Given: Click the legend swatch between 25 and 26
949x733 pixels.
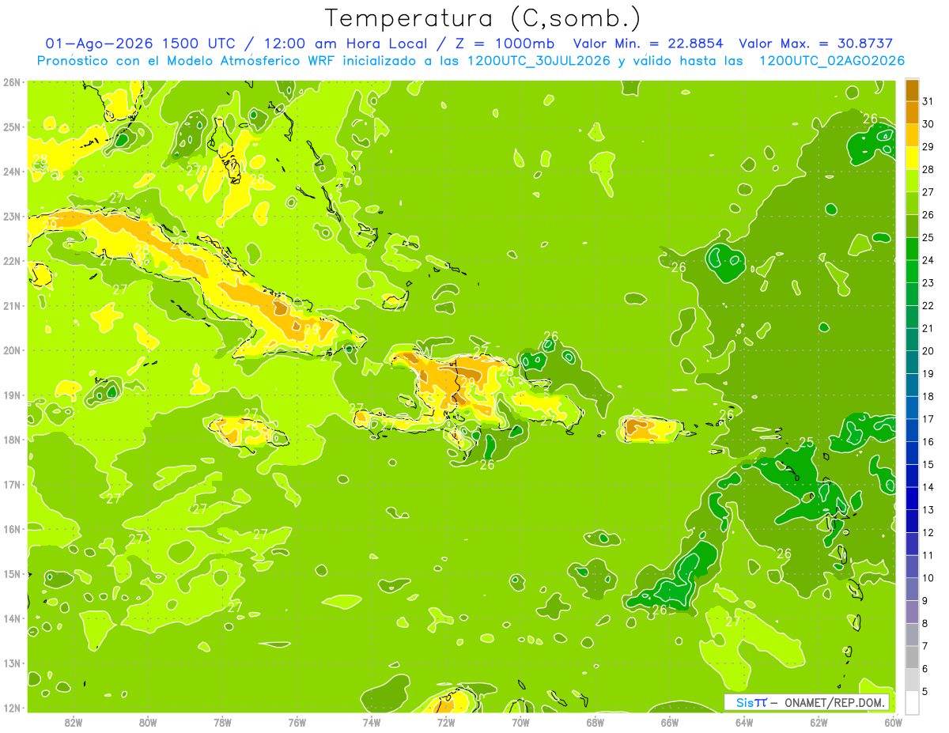Looking at the screenshot, I should (912, 226).
